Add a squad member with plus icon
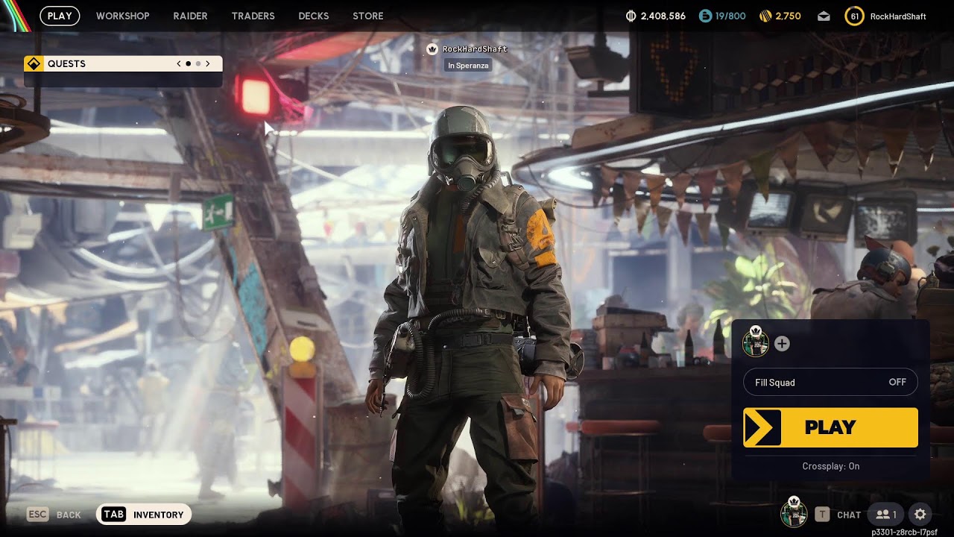The height and width of the screenshot is (537, 954). (782, 343)
